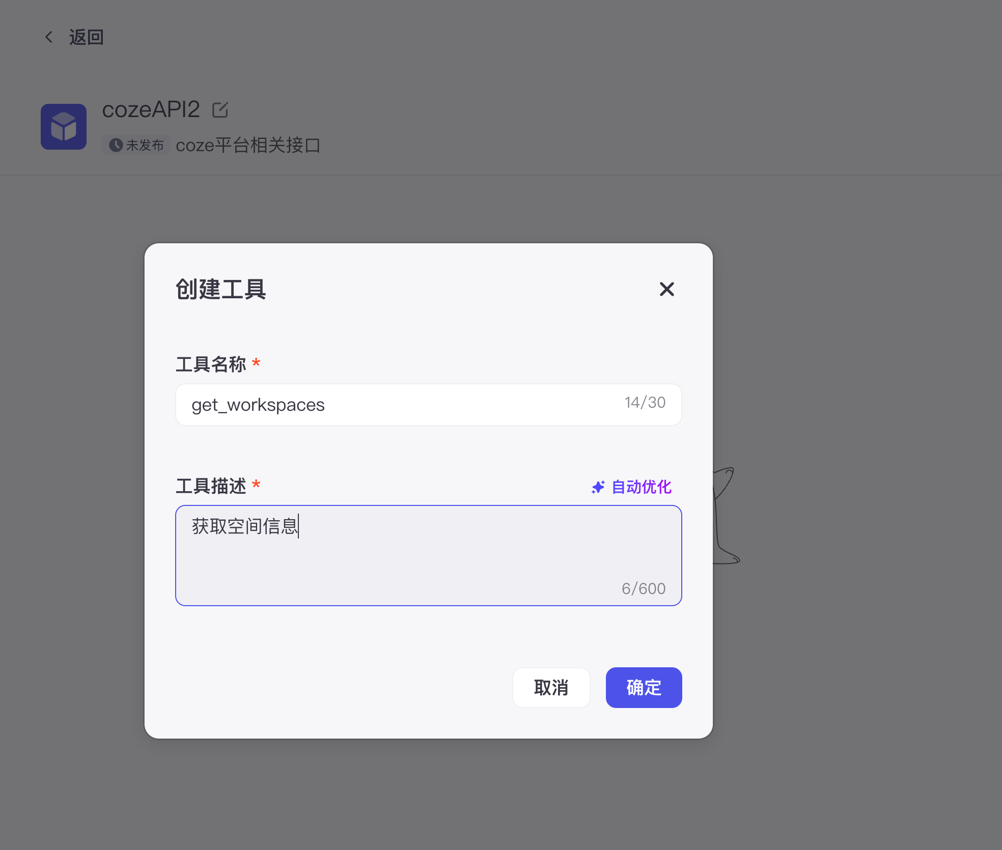Click the sparkle icon next to 自动优化
The image size is (1002, 850).
pyautogui.click(x=598, y=487)
